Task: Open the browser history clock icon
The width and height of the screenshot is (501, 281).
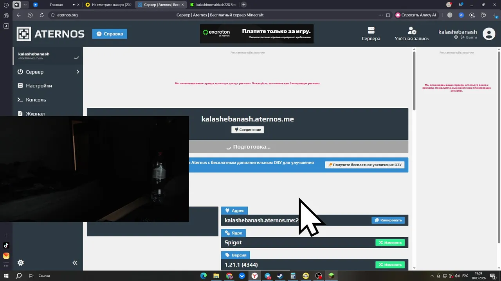Action: 6,5
